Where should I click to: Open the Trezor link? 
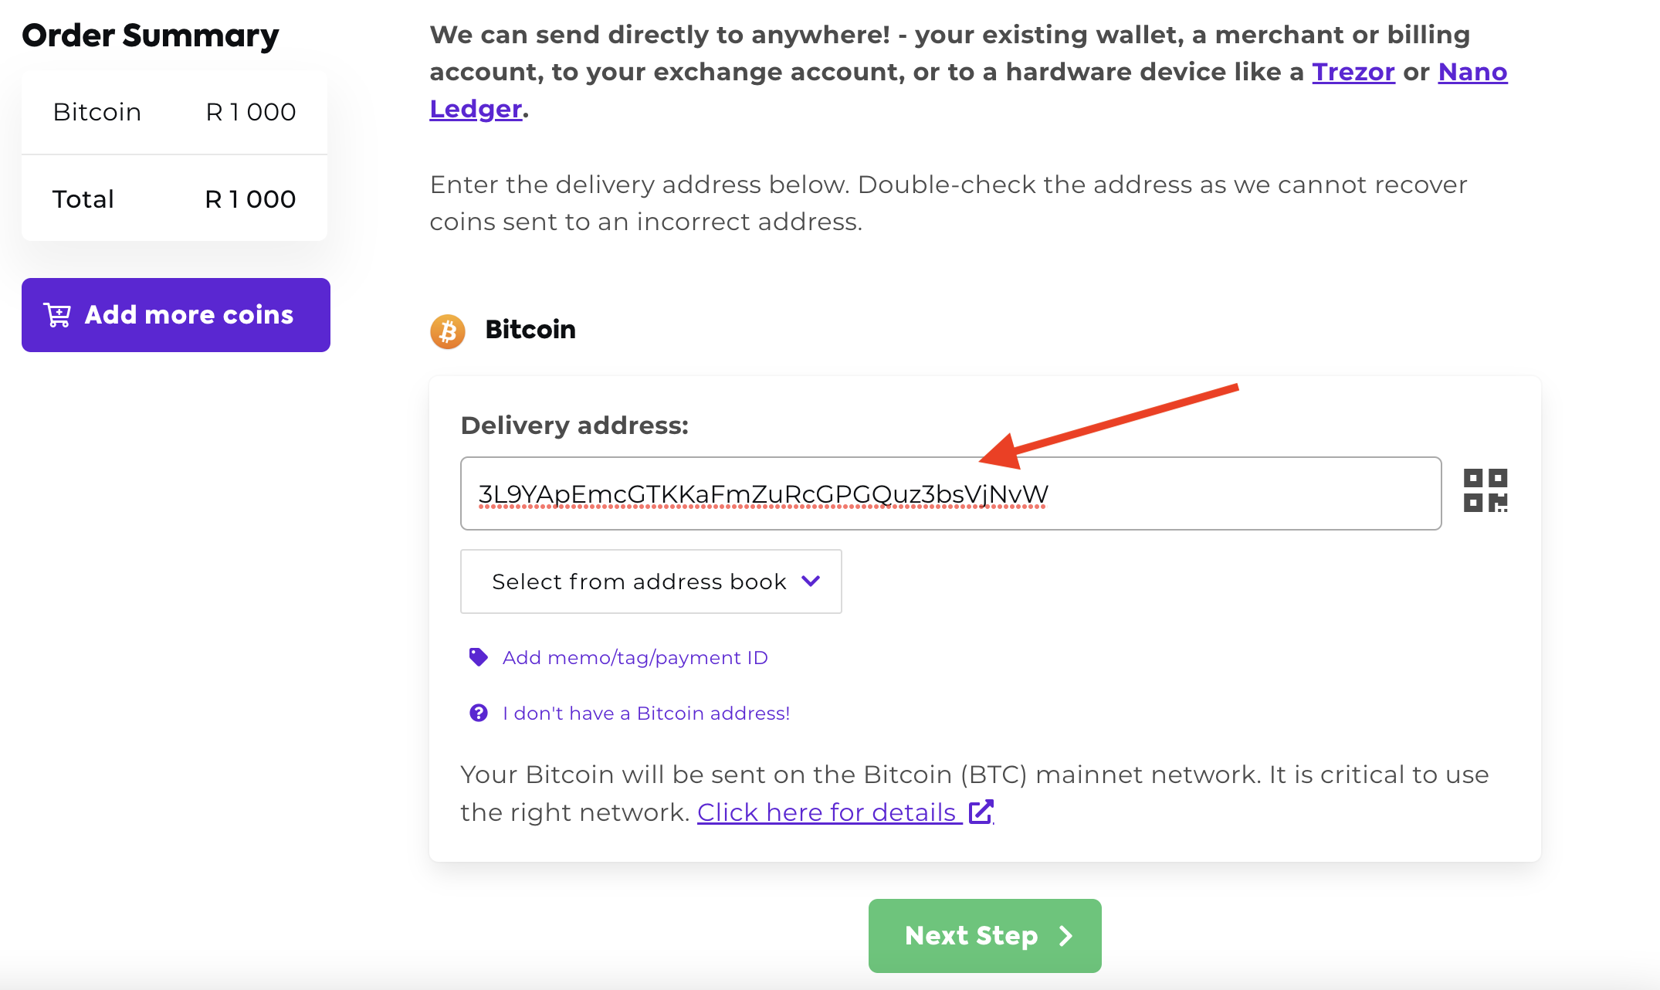tap(1353, 71)
